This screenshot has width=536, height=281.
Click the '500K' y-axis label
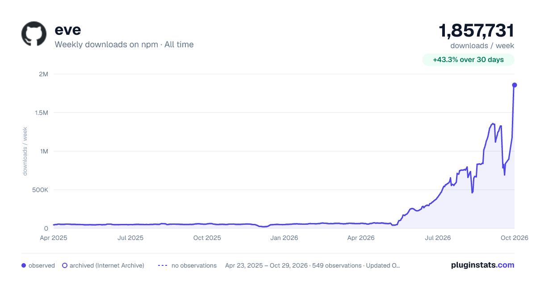[x=39, y=190]
